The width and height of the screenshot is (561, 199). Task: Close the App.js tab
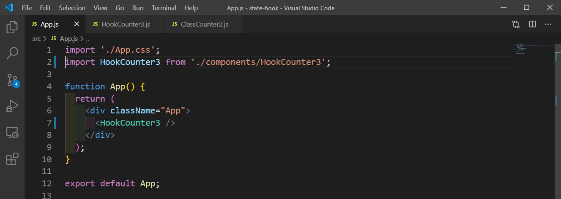77,24
